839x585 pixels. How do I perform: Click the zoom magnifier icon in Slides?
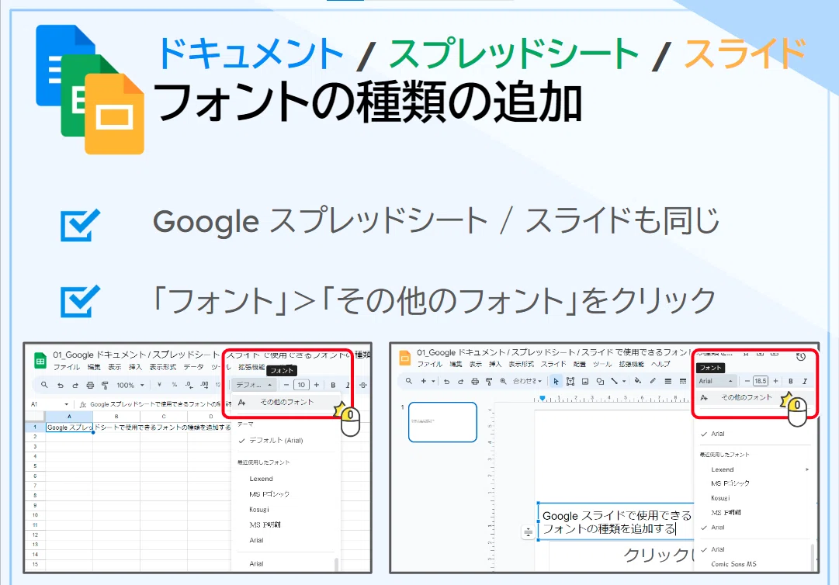click(503, 381)
